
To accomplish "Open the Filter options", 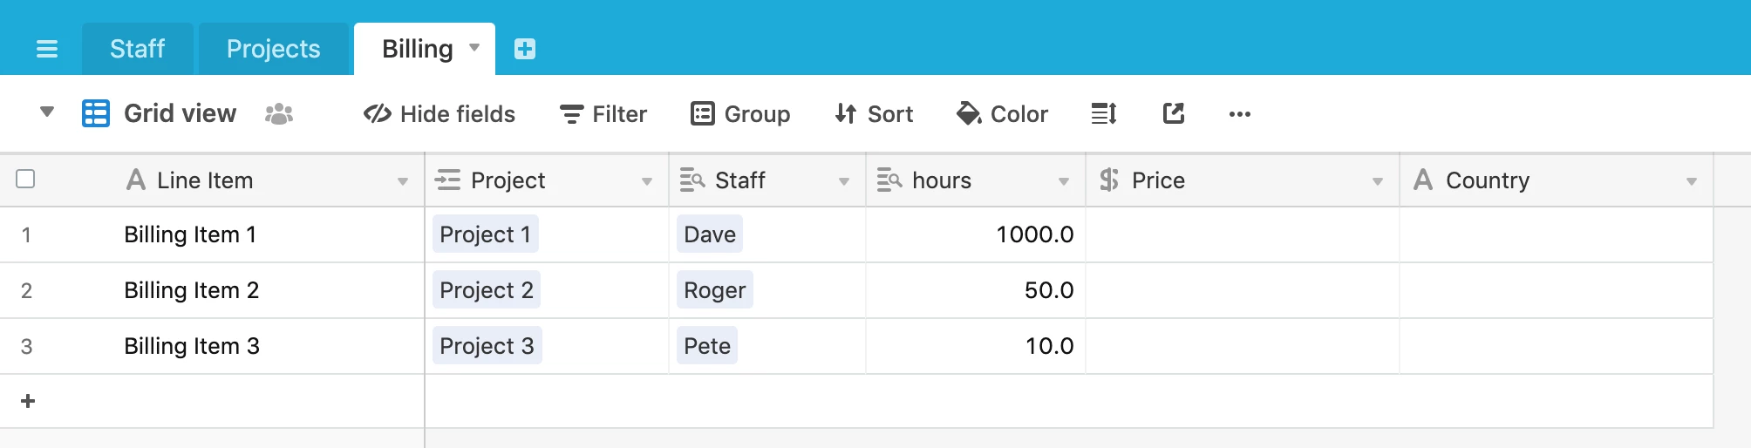I will click(x=603, y=114).
